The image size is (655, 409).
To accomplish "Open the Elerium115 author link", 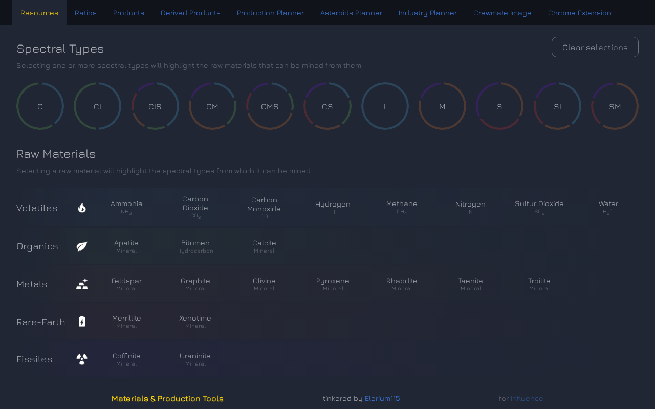I will (382, 398).
